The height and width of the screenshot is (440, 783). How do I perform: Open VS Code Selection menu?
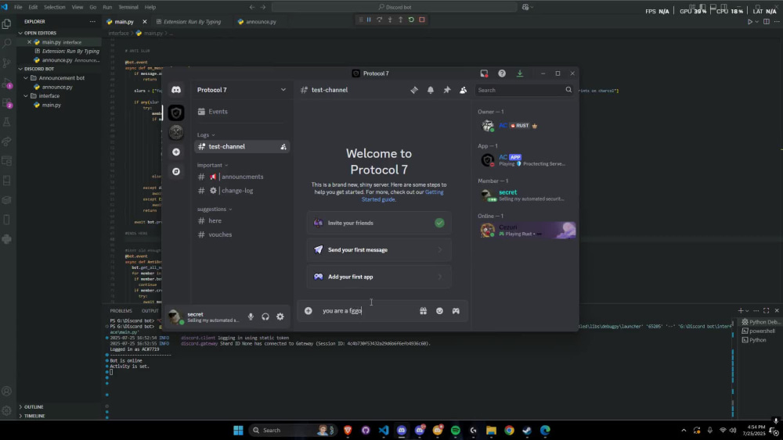(55, 7)
